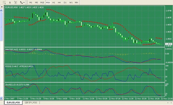This screenshot has width=173, height=105.
Task: Switch chart to H4 timeframe
Action: click(59, 2)
